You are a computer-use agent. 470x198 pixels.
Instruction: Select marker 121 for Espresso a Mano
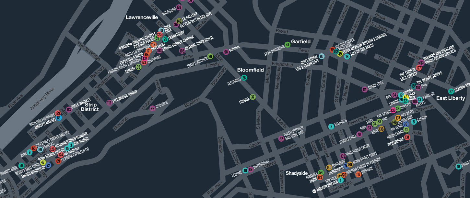tap(148, 51)
